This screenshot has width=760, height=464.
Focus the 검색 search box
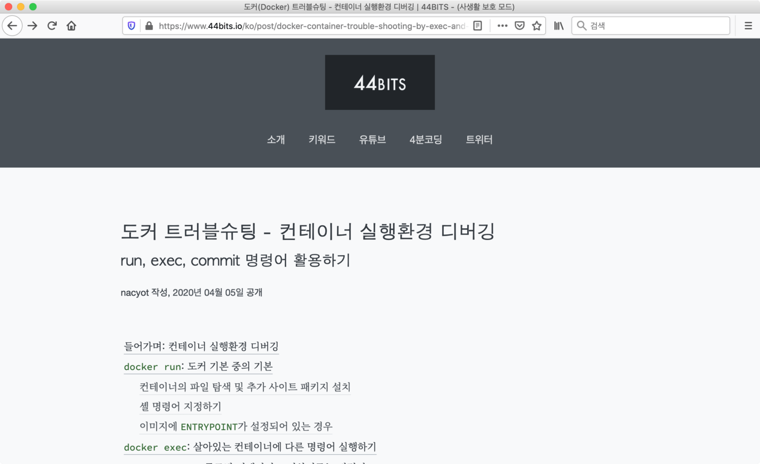point(651,26)
